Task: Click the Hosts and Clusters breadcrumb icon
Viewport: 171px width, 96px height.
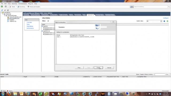Action: pos(29,7)
